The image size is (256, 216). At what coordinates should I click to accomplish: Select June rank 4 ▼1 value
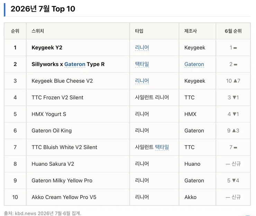click(x=233, y=114)
